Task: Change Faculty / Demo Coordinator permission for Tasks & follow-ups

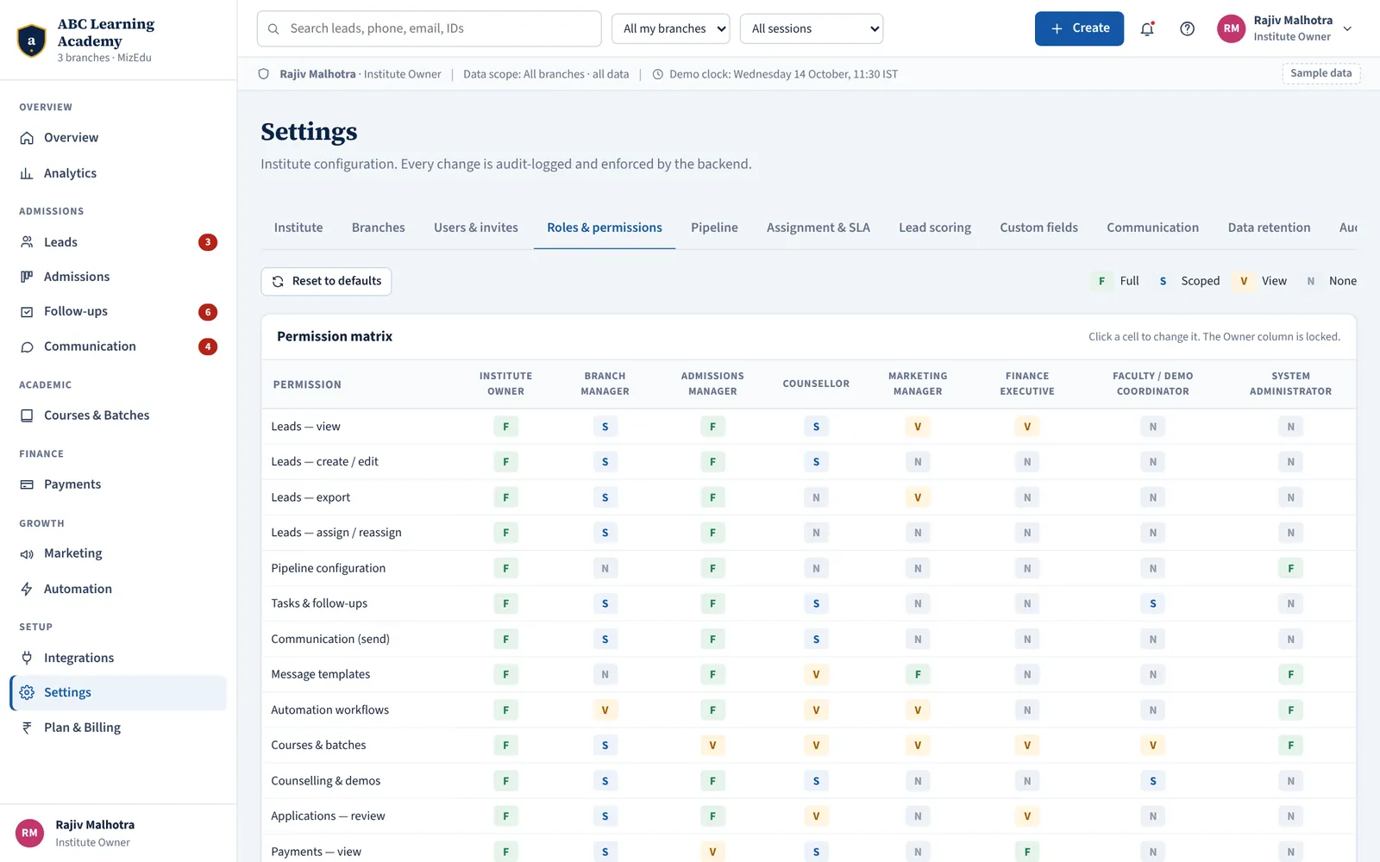Action: coord(1153,604)
